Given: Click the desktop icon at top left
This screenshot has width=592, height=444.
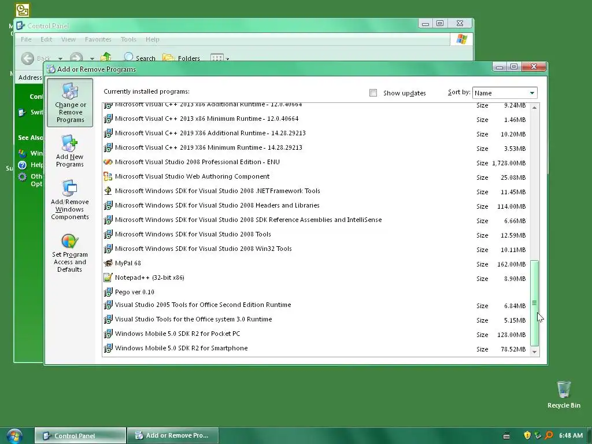Looking at the screenshot, I should [x=23, y=10].
